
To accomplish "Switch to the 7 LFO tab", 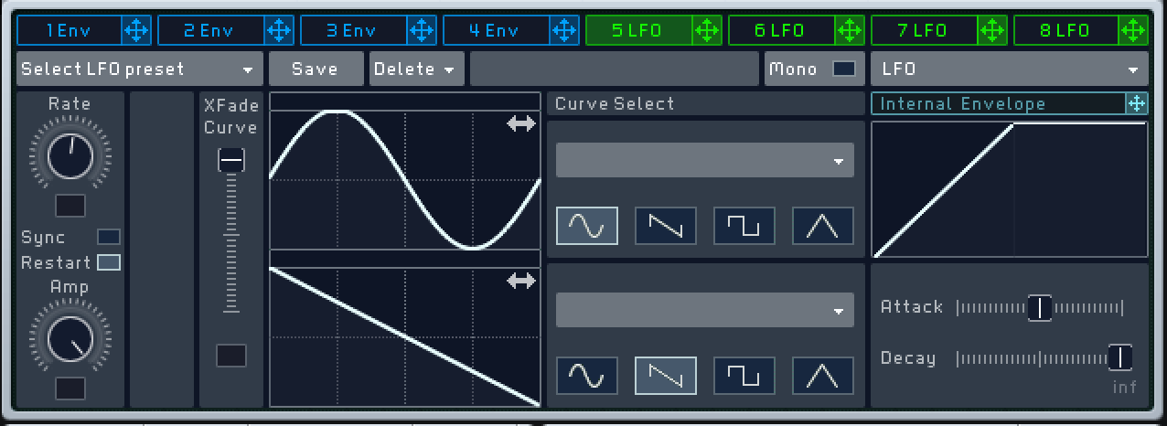I will 925,30.
